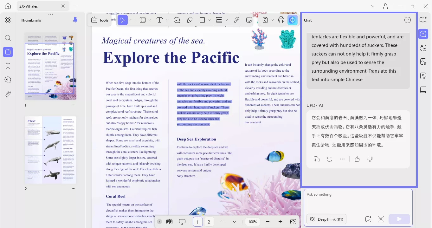
Task: Pin the Thumbnails panel
Action: point(75,20)
